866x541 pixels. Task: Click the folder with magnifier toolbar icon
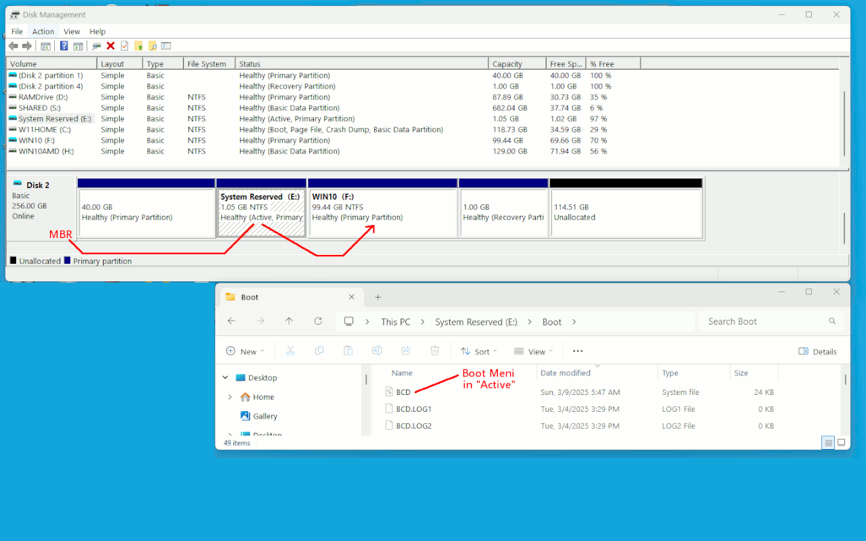[x=152, y=46]
